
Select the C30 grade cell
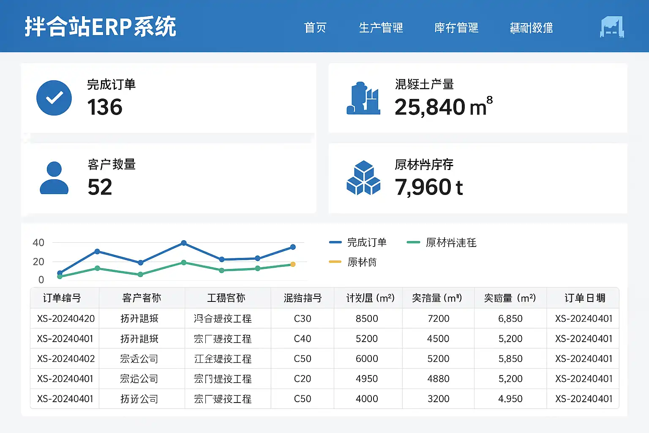coord(303,318)
